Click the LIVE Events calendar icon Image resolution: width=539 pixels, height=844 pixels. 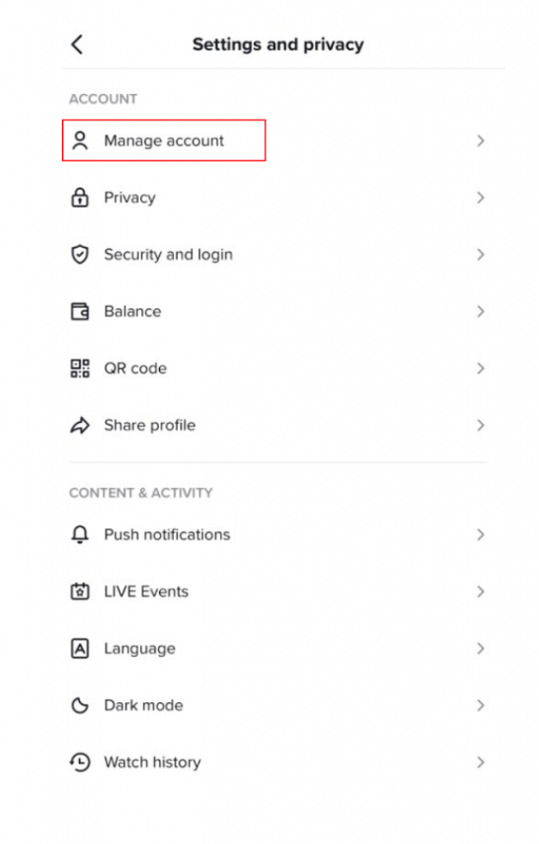(x=80, y=592)
